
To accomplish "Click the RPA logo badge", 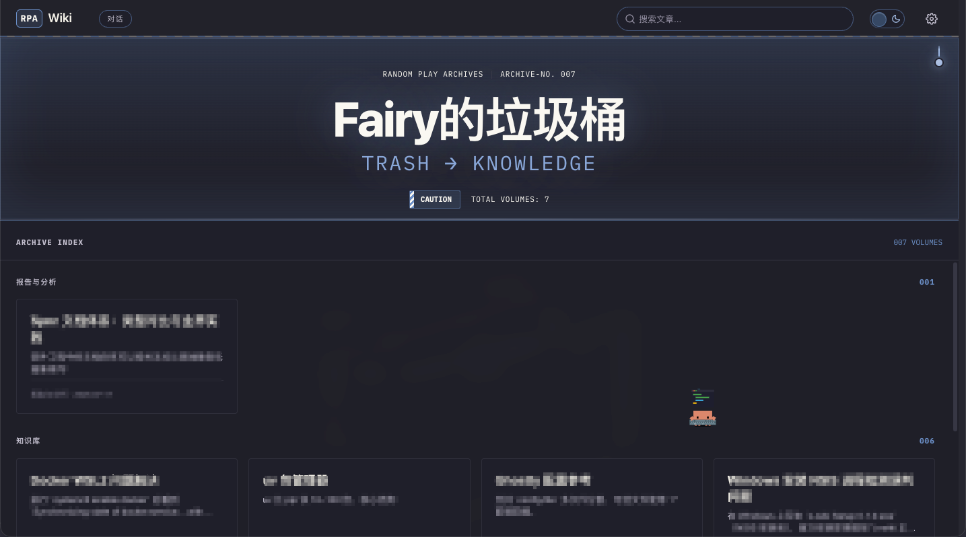I will [x=29, y=18].
